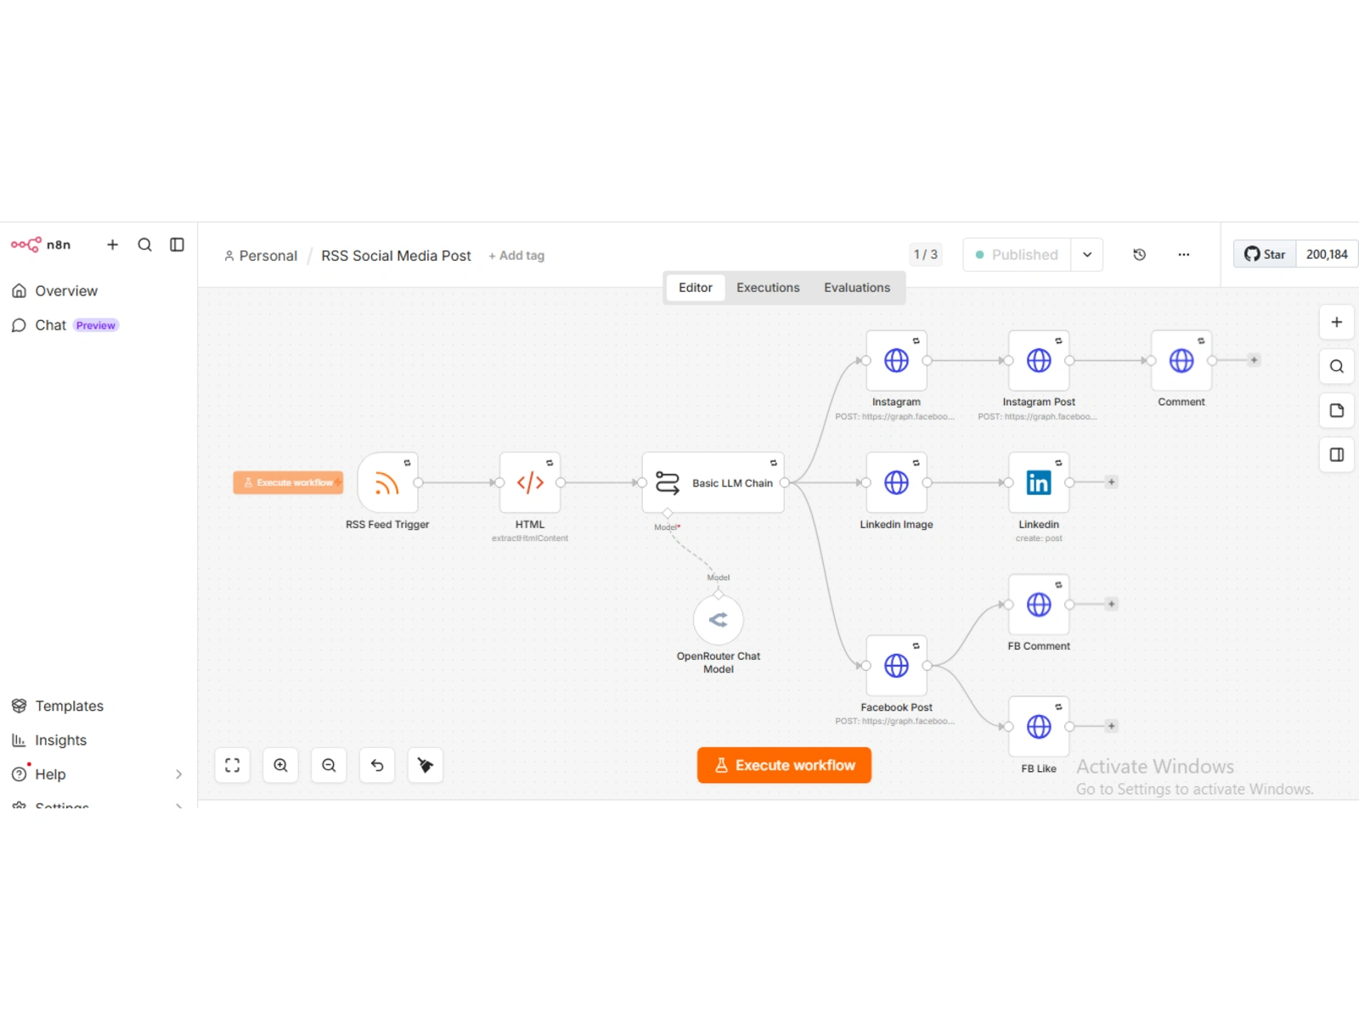Click the Add tag link
Screen dimensions: 1359x1019
516,256
